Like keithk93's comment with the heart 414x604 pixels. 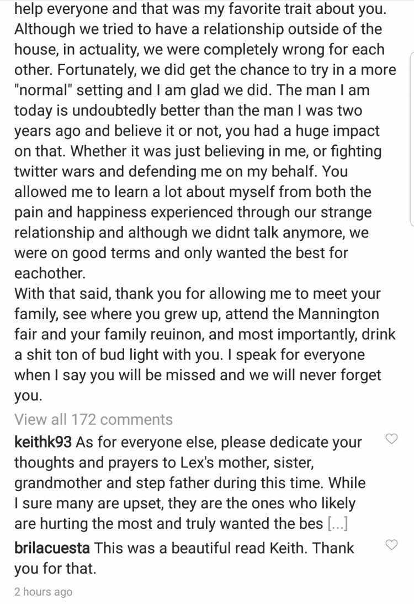(x=391, y=439)
